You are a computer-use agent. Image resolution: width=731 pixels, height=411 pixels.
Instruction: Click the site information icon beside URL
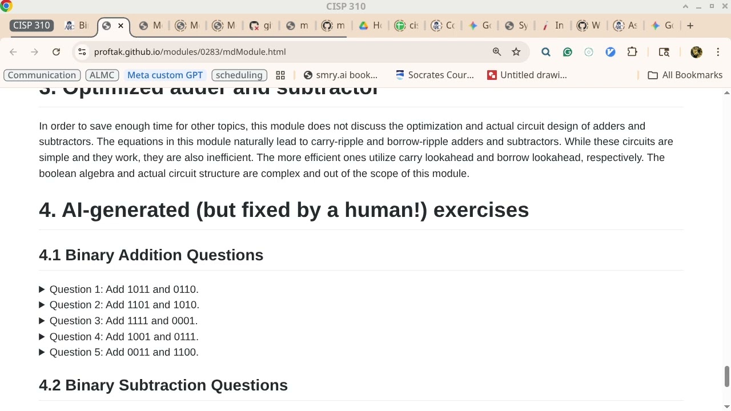[x=82, y=52]
